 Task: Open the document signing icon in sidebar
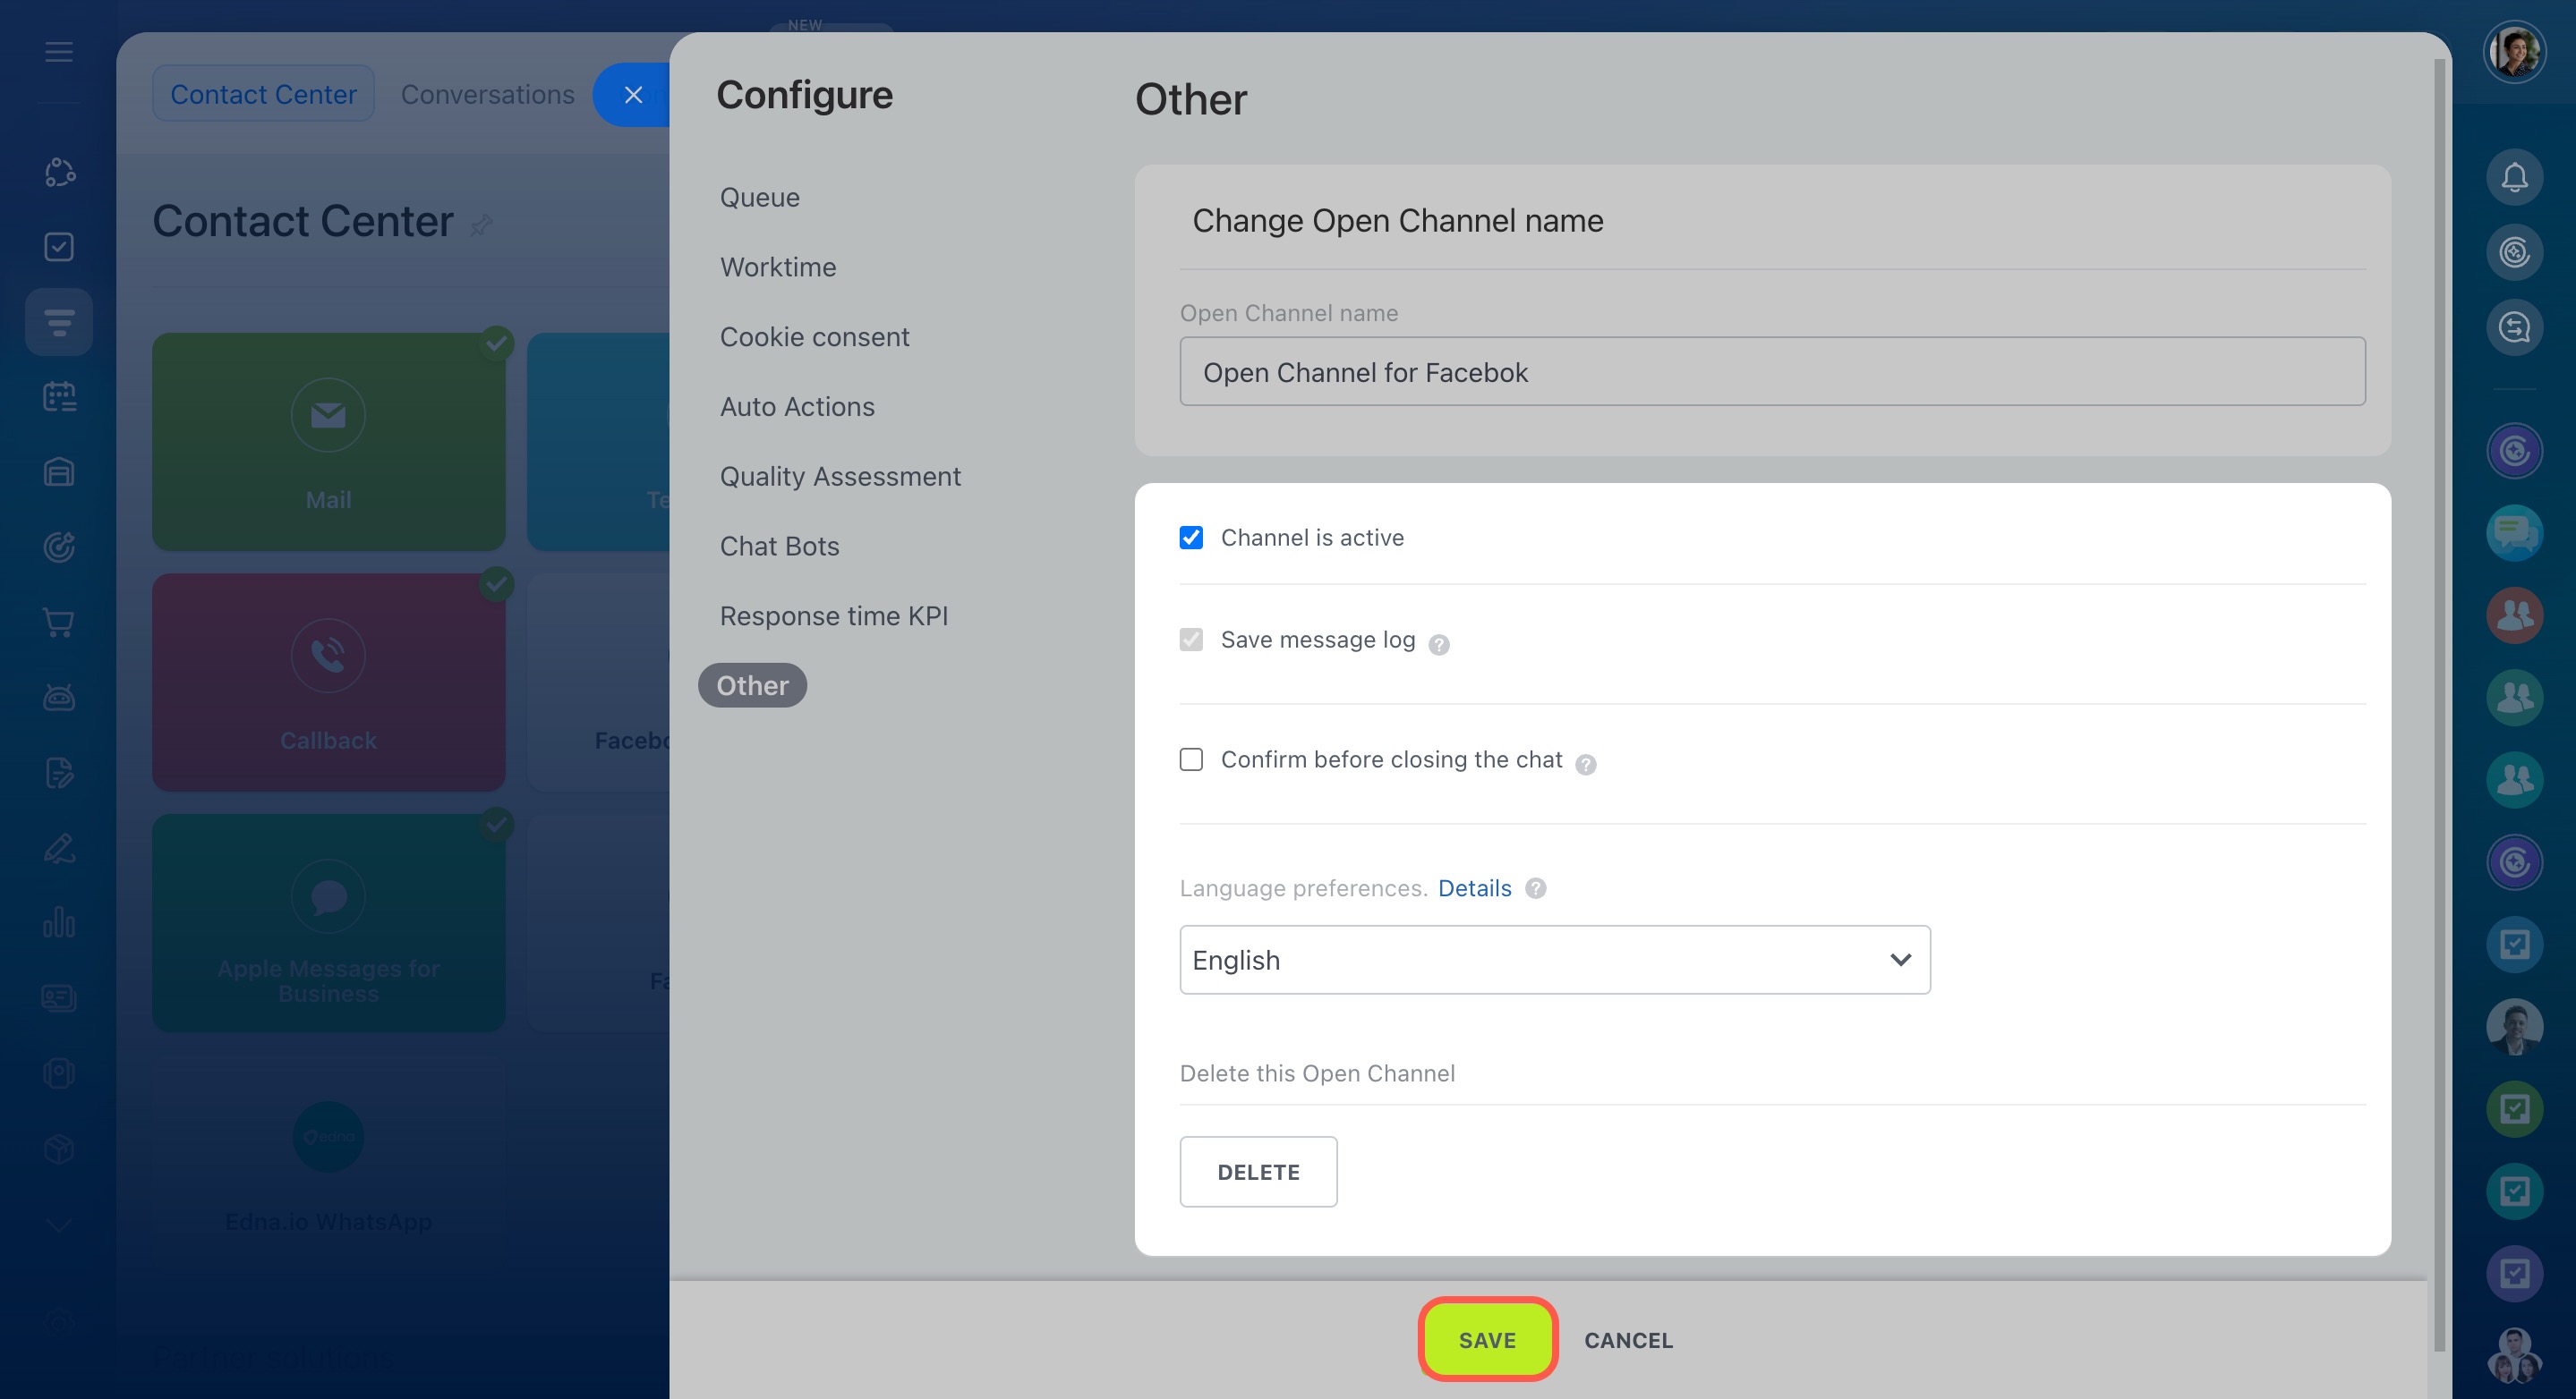59,773
